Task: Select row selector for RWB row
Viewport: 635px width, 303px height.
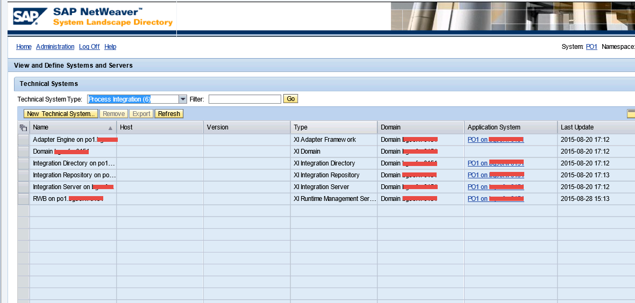Action: click(24, 199)
